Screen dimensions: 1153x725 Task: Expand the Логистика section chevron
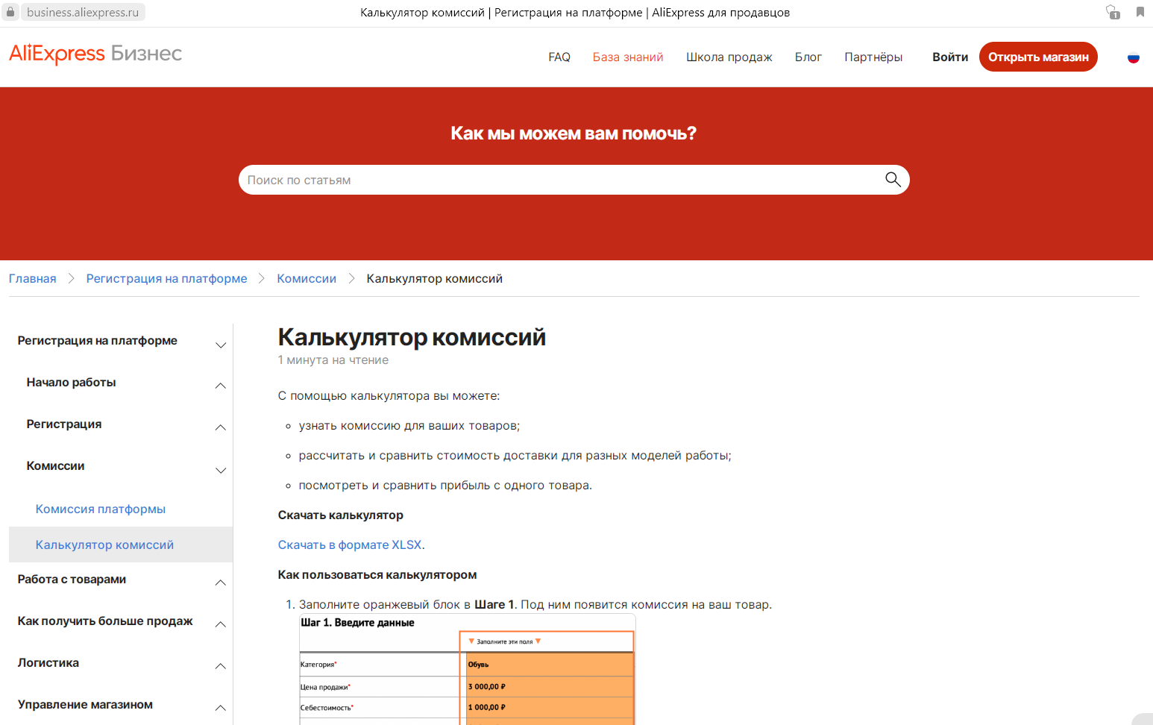[x=221, y=666]
